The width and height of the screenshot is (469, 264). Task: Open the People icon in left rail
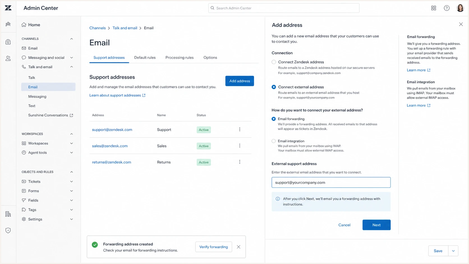click(8, 58)
